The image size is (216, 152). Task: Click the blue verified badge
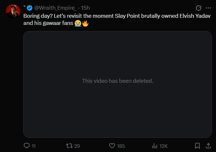(29, 8)
